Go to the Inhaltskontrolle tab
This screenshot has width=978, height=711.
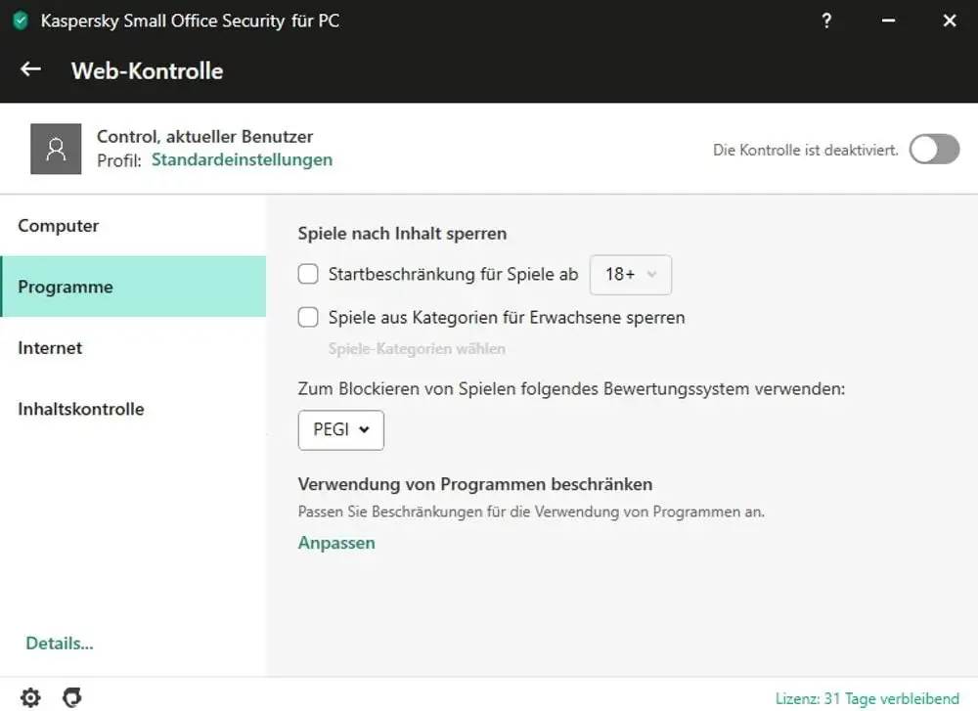pyautogui.click(x=81, y=409)
